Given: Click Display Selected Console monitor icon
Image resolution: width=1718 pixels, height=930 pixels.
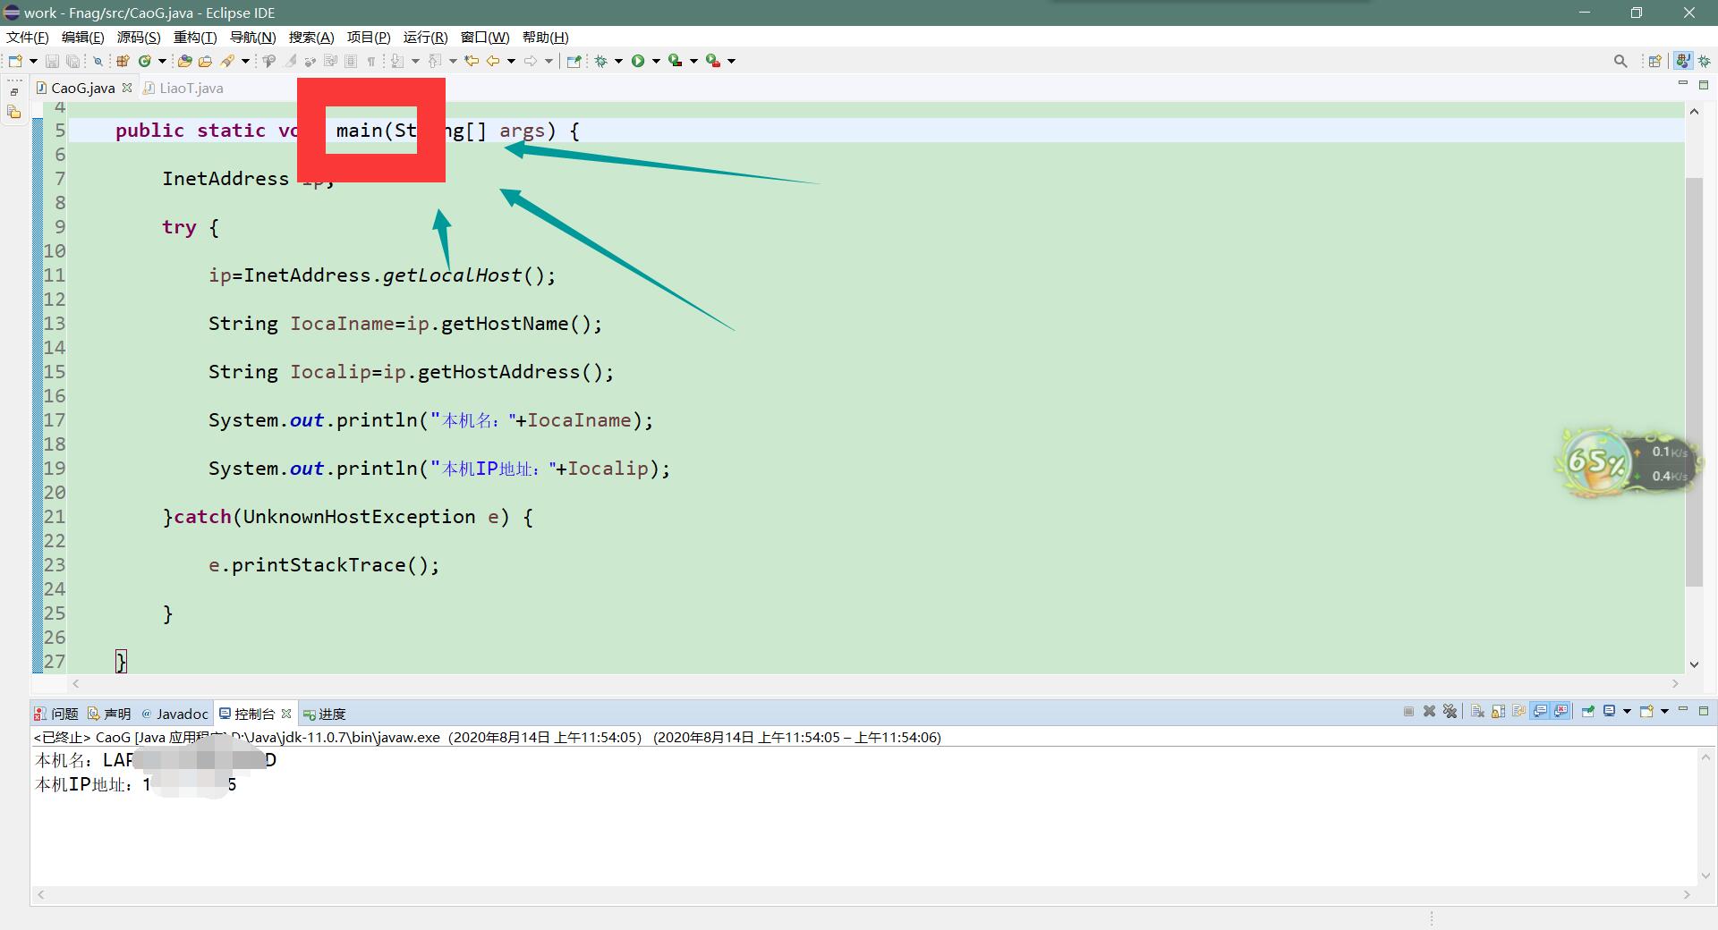Looking at the screenshot, I should [x=1609, y=711].
